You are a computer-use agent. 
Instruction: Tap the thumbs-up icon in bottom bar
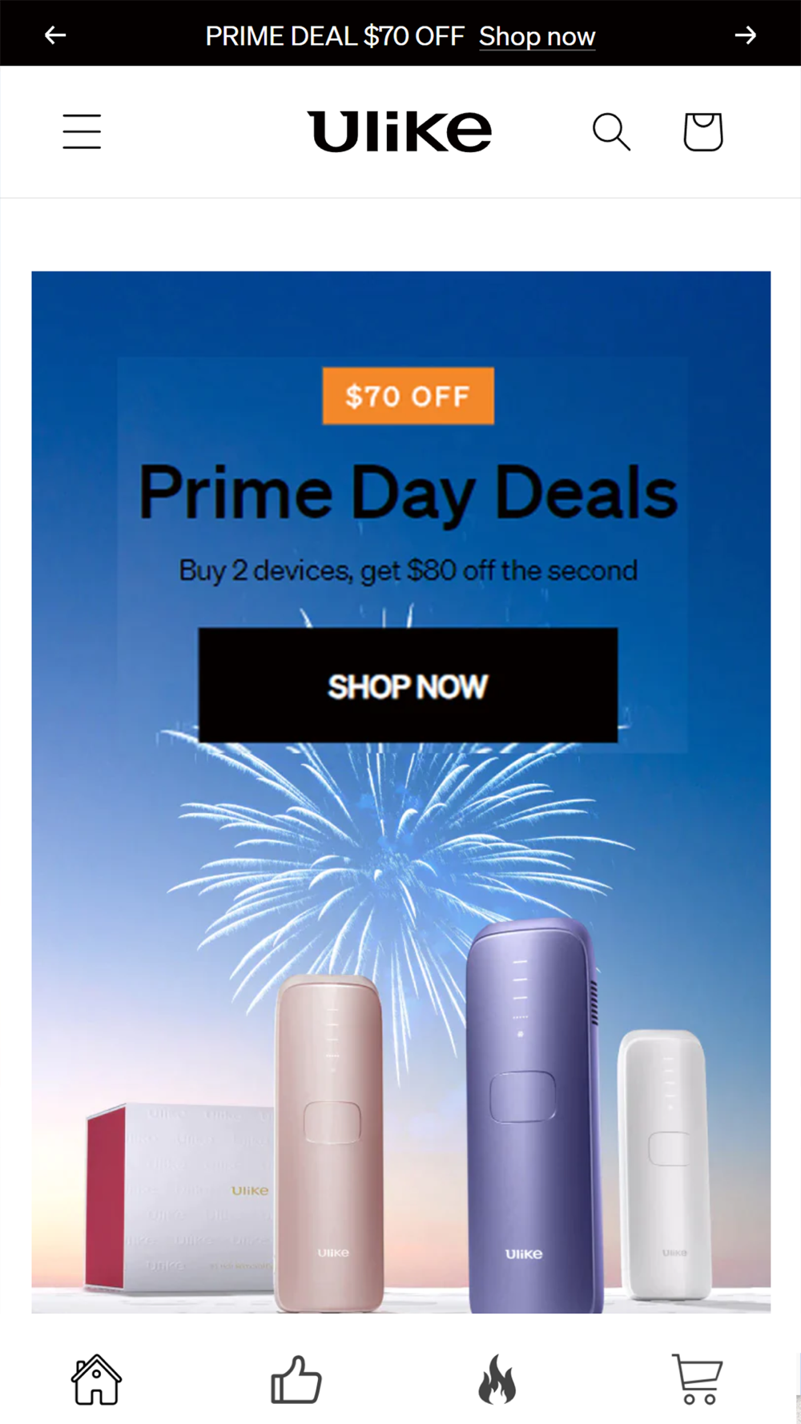click(296, 1379)
